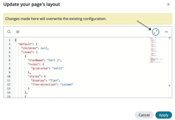
Task: Click the "grid-area" key
Action: coord(40,68)
